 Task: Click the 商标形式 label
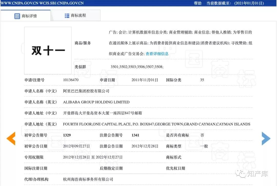[x=174, y=157]
